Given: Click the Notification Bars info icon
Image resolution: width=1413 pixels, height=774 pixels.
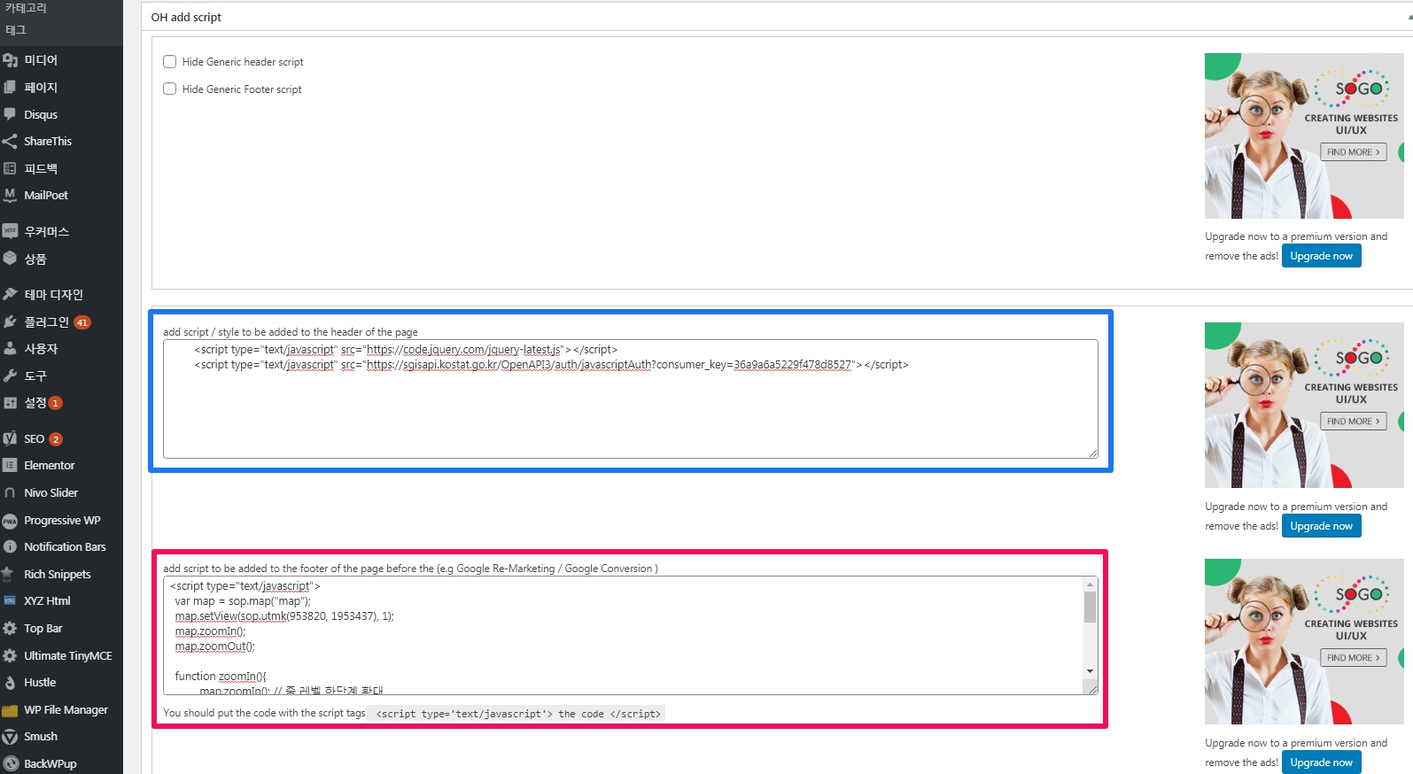Looking at the screenshot, I should [x=10, y=546].
